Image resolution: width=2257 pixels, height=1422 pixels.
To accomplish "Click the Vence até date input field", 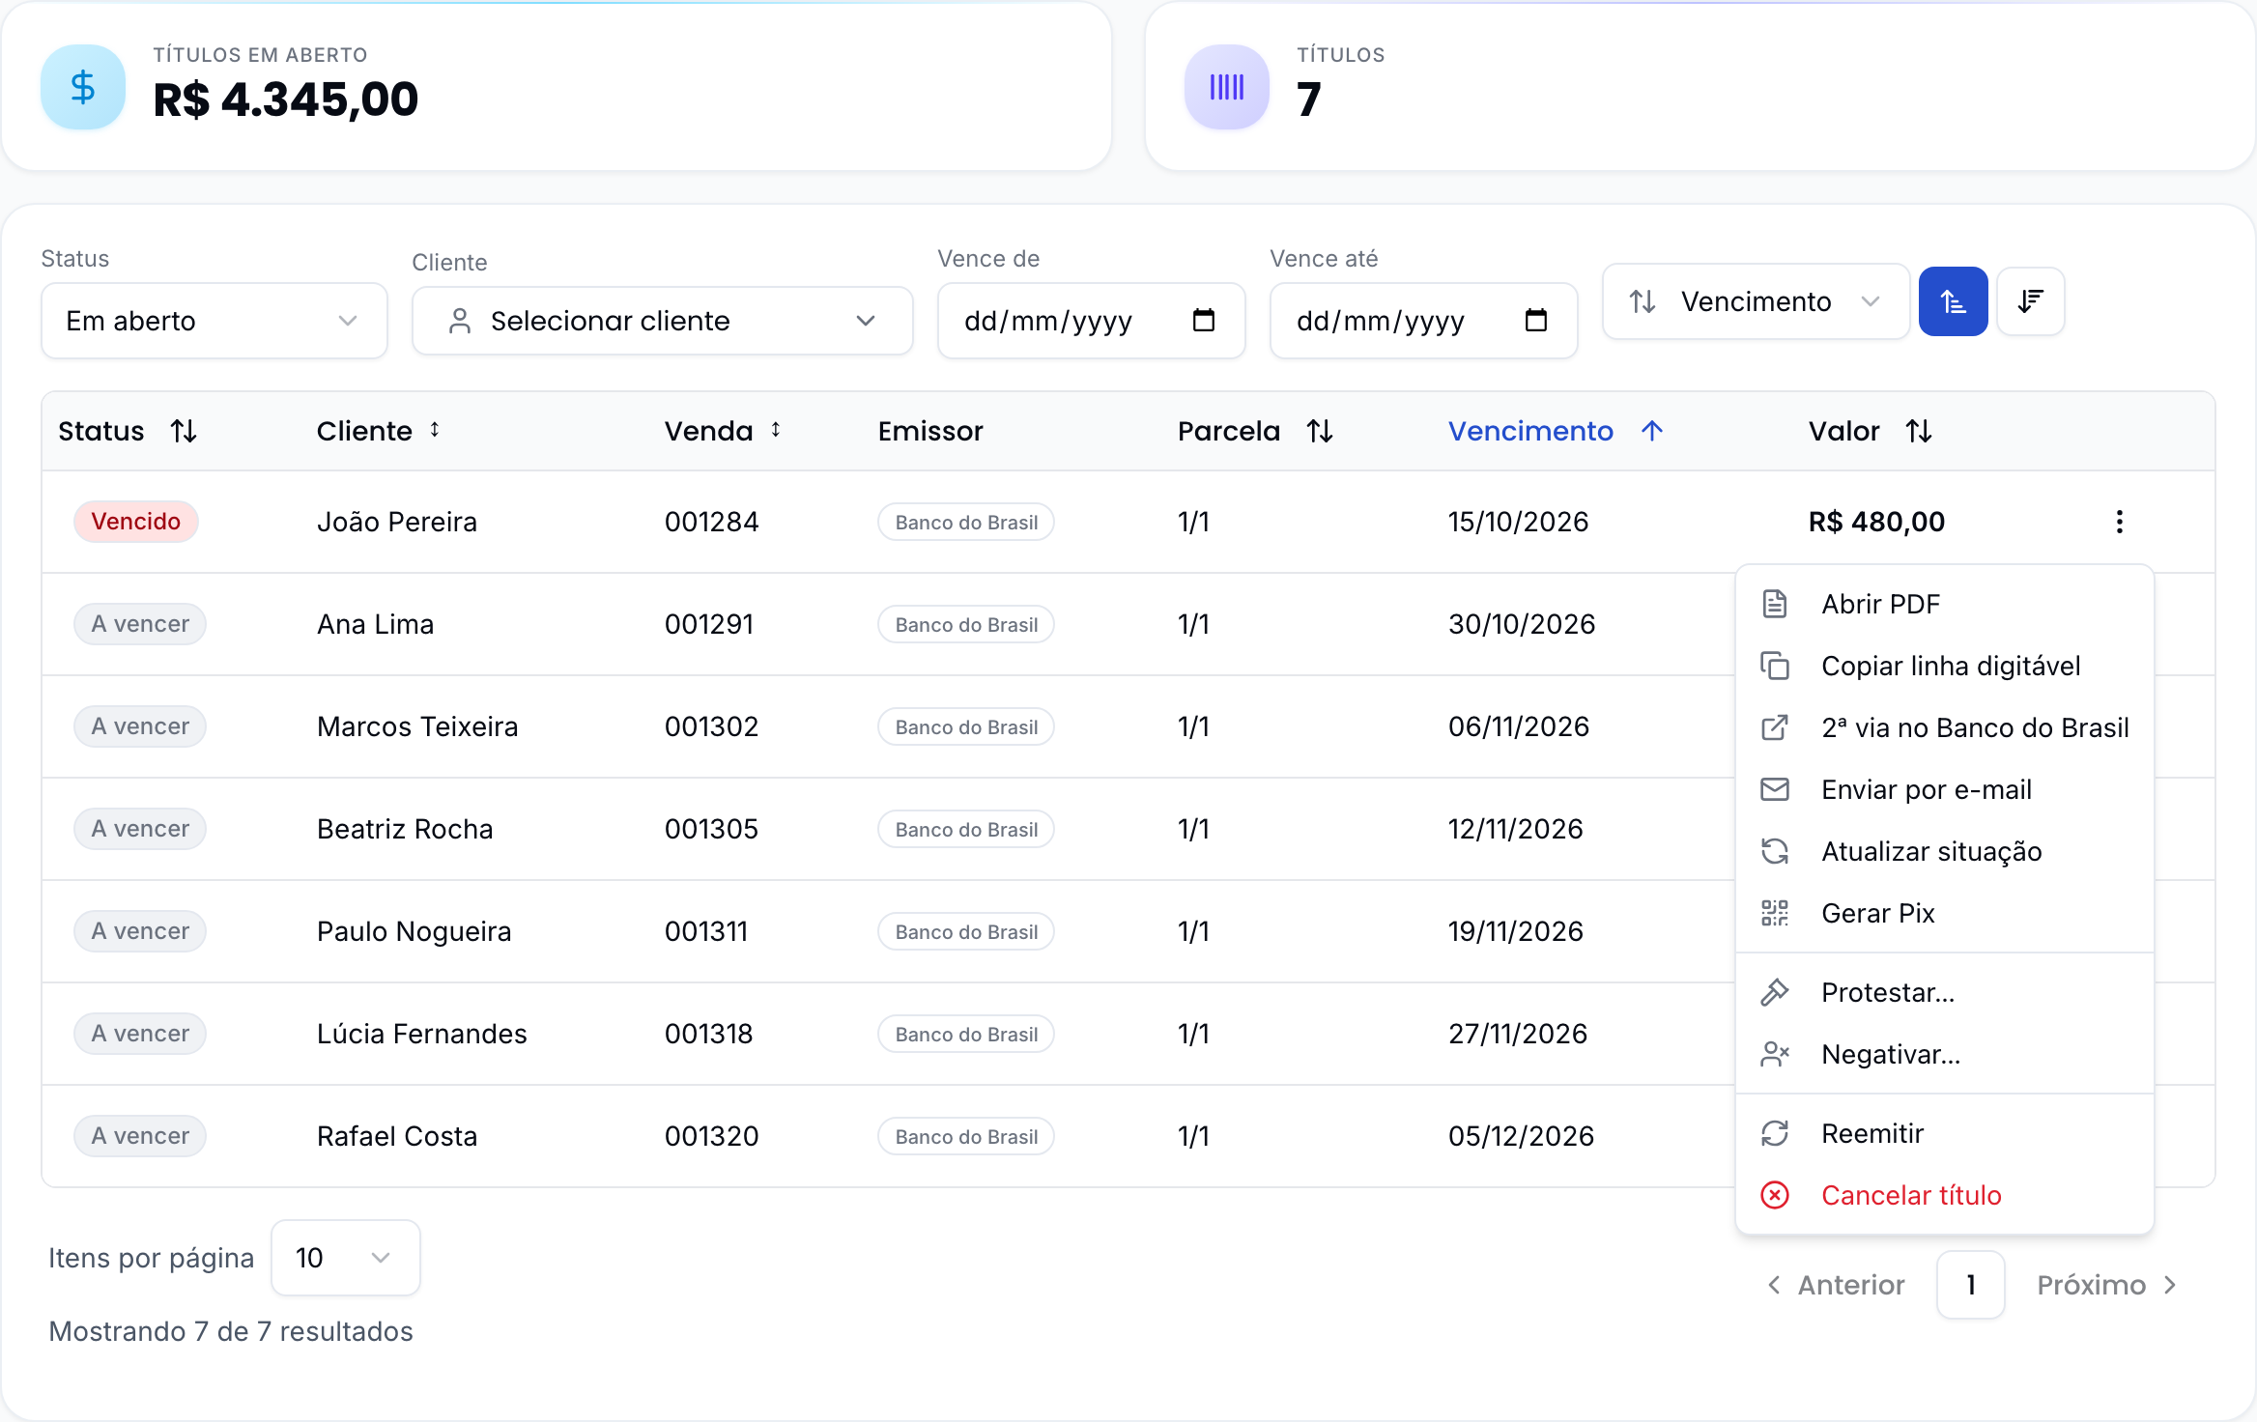I will 1424,321.
